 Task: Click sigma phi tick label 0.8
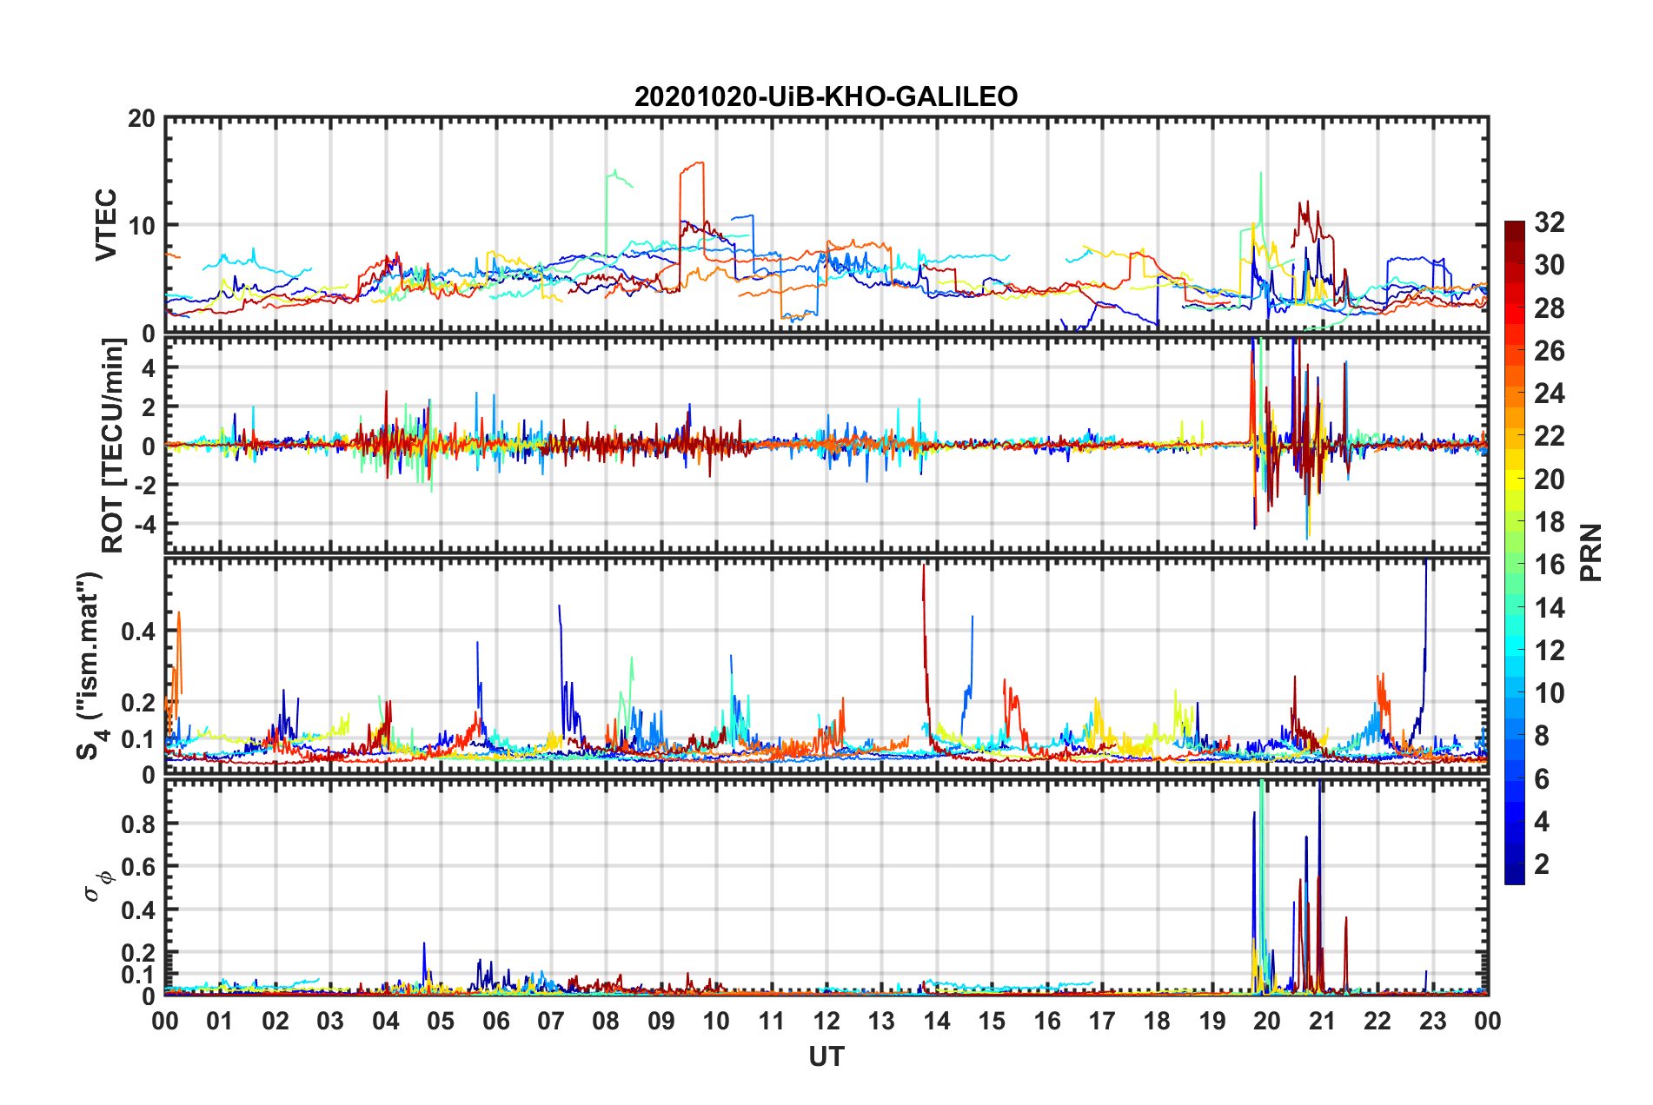[139, 824]
